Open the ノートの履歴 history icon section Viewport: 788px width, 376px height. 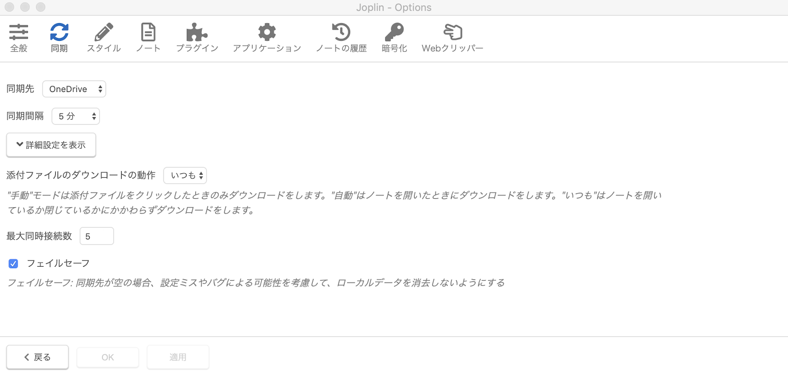click(x=341, y=38)
